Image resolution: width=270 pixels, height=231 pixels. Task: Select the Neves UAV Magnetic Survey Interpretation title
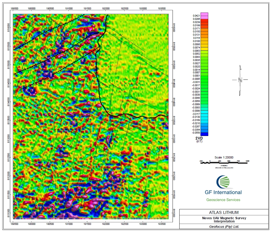(224, 219)
